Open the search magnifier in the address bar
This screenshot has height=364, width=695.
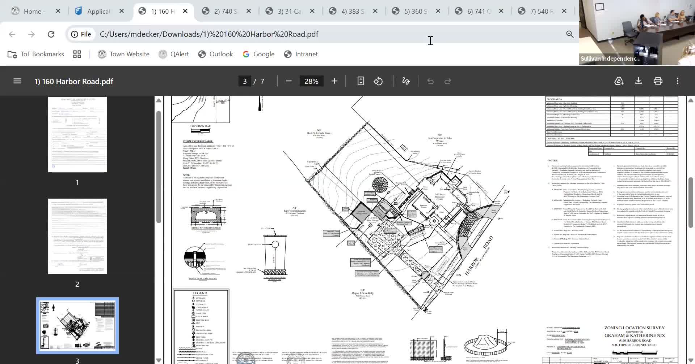coord(570,34)
